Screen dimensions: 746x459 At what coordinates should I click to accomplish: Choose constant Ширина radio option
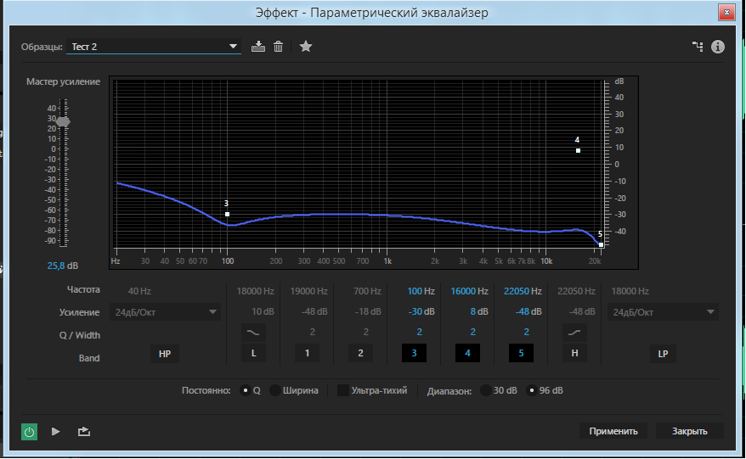[x=275, y=391]
